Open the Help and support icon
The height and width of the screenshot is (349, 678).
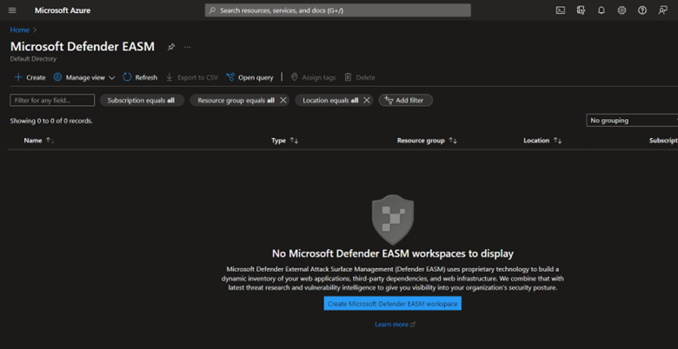[642, 10]
